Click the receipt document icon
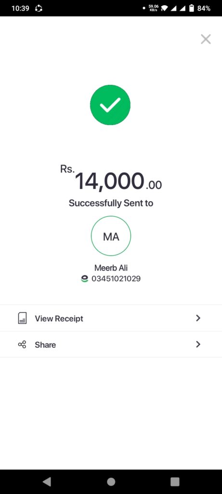Image resolution: width=222 pixels, height=494 pixels. pyautogui.click(x=22, y=318)
